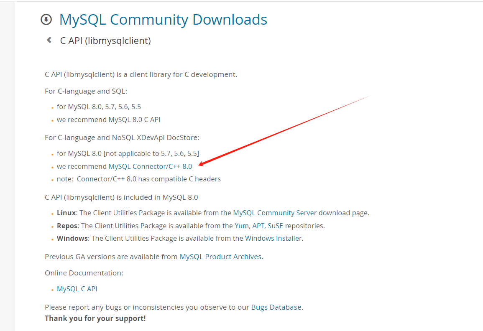
Task: Click the C API (libmysqlclient) subtitle
Action: tap(105, 41)
